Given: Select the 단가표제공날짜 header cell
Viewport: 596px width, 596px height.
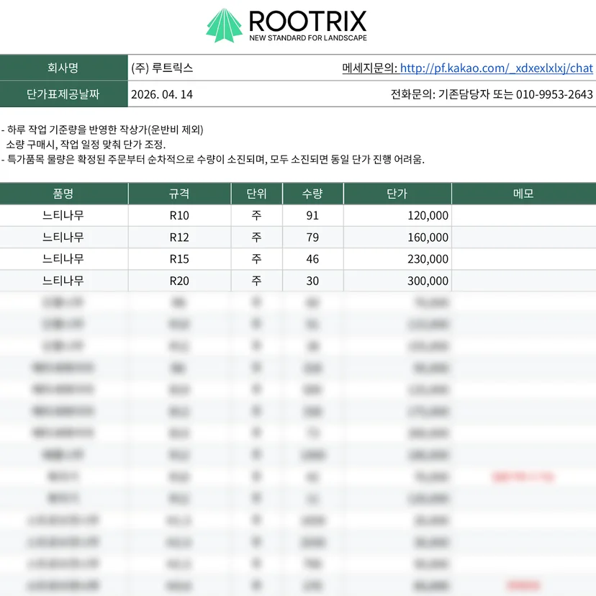Looking at the screenshot, I should coord(63,94).
